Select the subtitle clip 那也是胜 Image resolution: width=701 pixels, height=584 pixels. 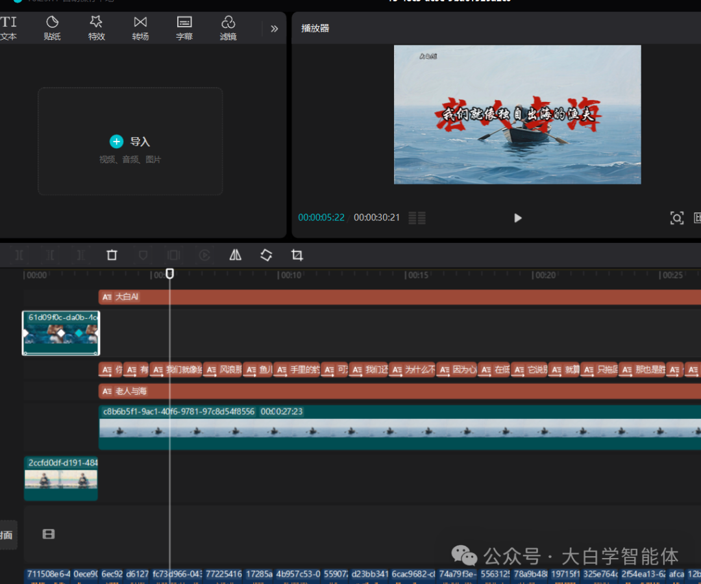pos(642,370)
